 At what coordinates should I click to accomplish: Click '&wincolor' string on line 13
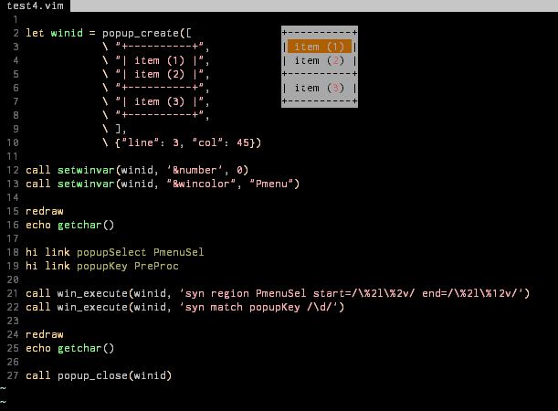pyautogui.click(x=202, y=184)
